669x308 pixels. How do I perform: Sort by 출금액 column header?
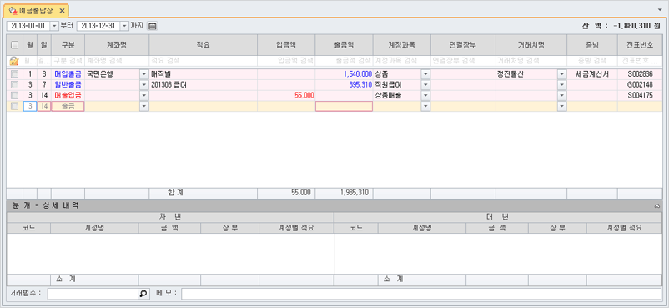[344, 45]
